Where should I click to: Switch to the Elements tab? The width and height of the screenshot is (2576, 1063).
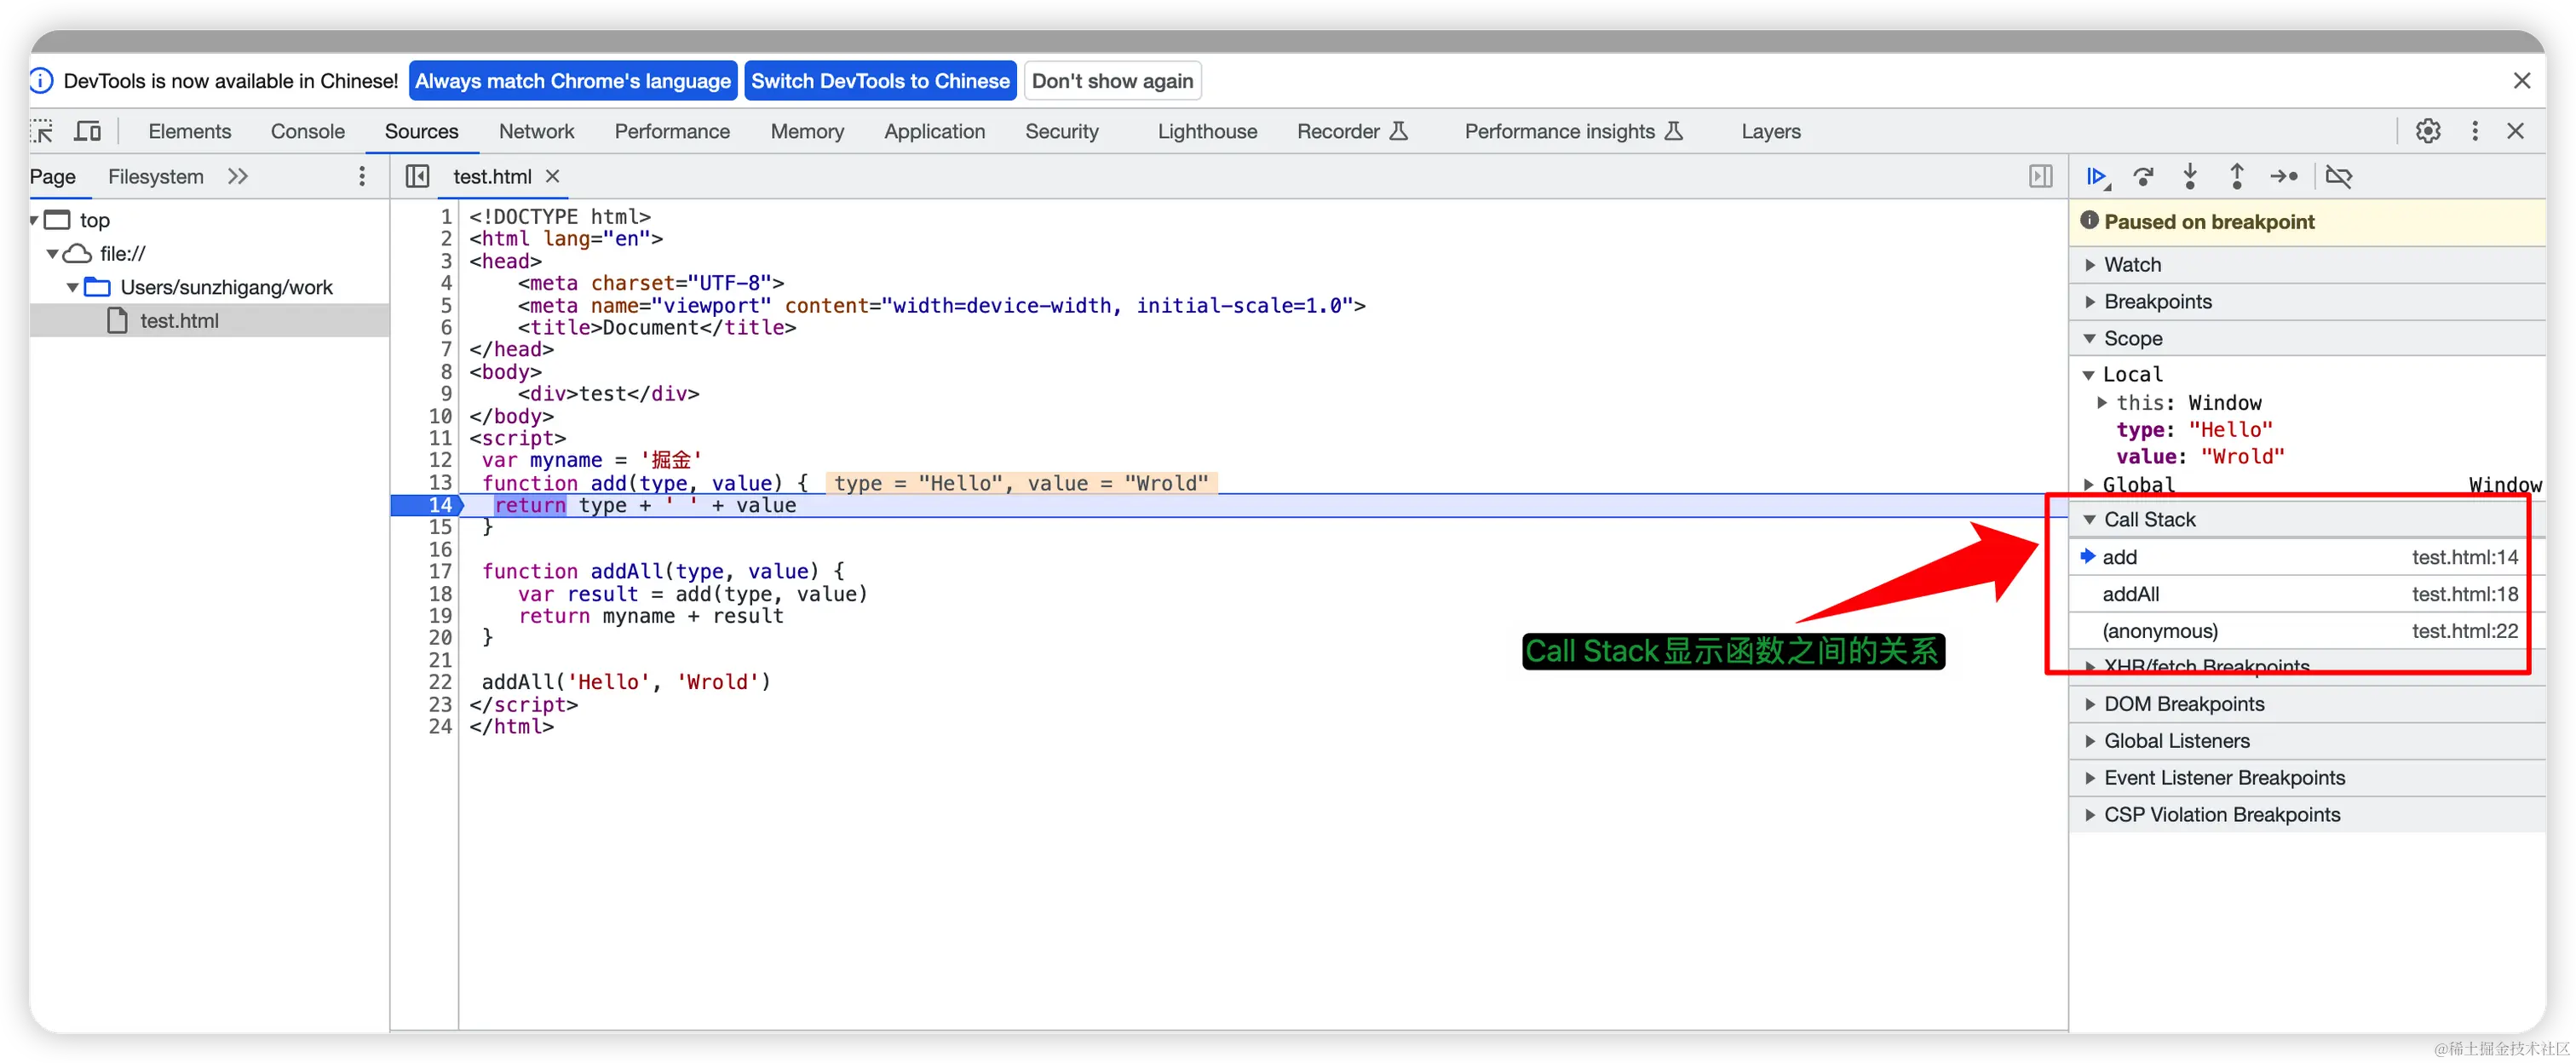tap(189, 131)
